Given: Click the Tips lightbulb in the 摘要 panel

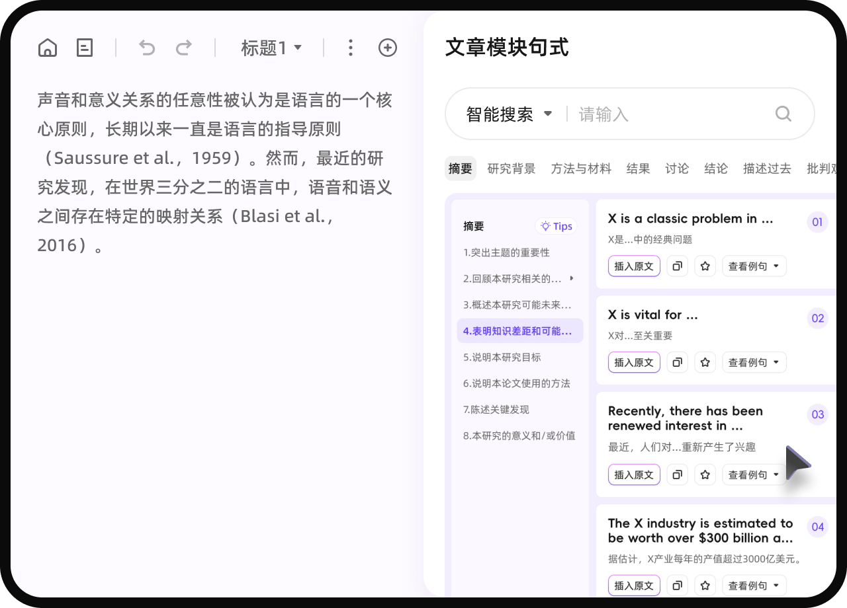Looking at the screenshot, I should 556,225.
